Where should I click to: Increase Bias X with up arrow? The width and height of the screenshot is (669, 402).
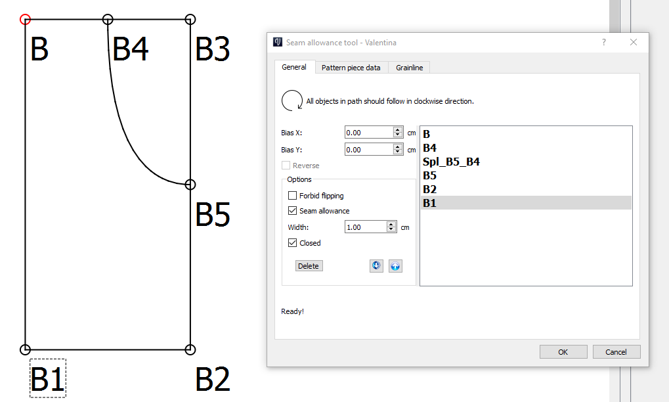[x=397, y=129]
